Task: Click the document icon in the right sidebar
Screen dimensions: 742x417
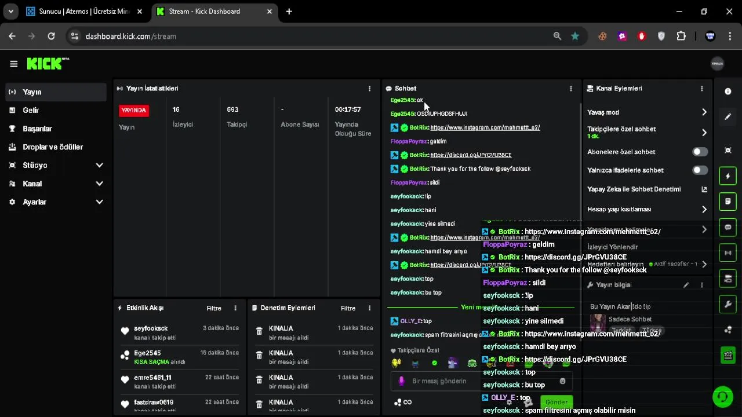Action: (728, 202)
